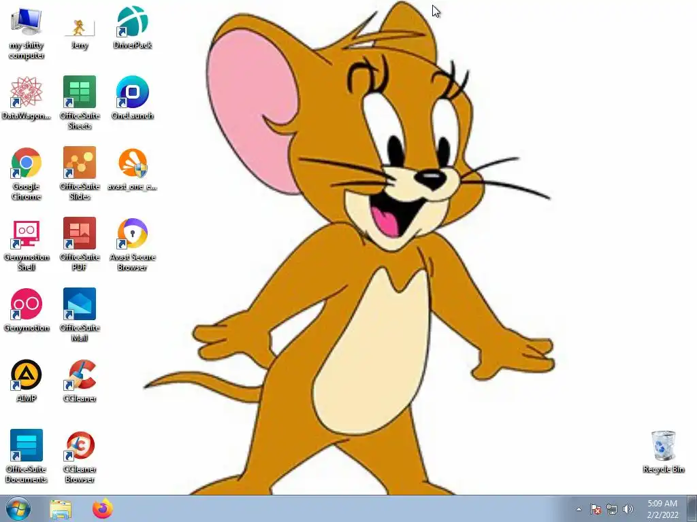Open the volume speaker tray icon

(628, 509)
